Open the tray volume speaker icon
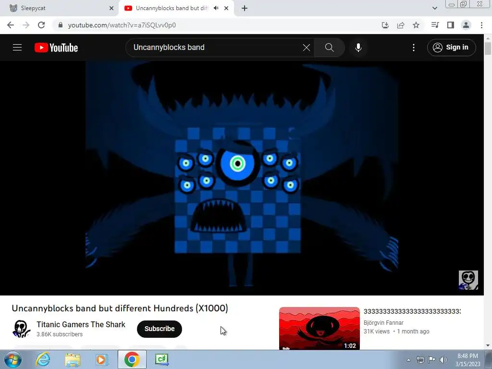 [x=443, y=360]
